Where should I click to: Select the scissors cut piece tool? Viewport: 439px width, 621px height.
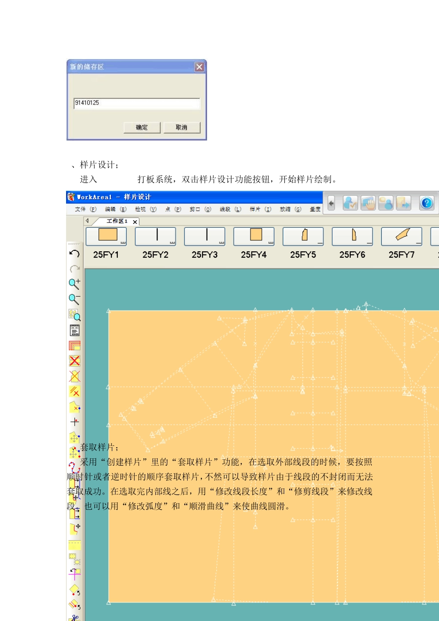coord(75,617)
